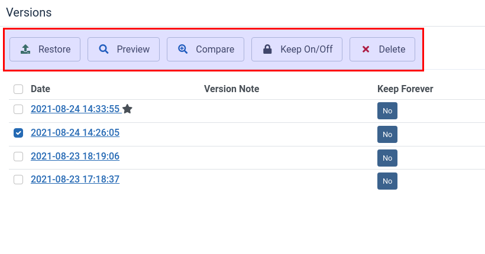Image resolution: width=485 pixels, height=254 pixels.
Task: Uncheck the 2021-08-24 14:26:05 version checkbox
Action: 18,133
